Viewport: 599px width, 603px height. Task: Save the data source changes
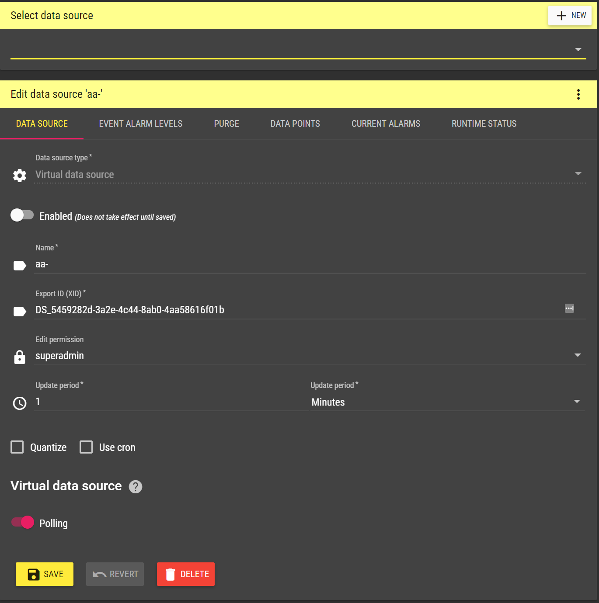[44, 574]
